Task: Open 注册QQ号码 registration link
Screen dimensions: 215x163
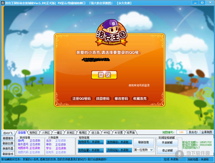Action: click(x=82, y=99)
